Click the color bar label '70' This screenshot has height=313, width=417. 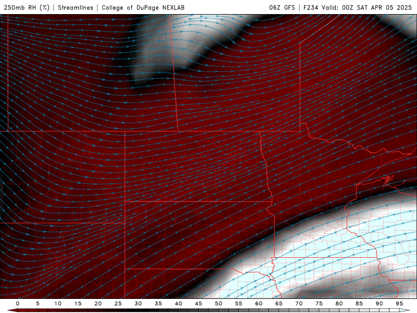point(299,304)
